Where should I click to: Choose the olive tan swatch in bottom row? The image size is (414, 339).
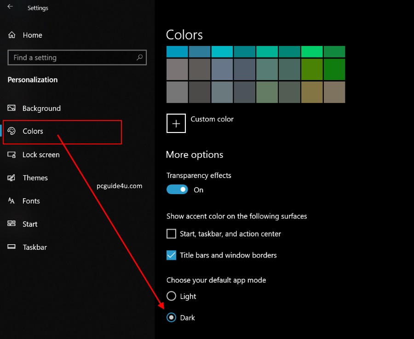(x=312, y=92)
